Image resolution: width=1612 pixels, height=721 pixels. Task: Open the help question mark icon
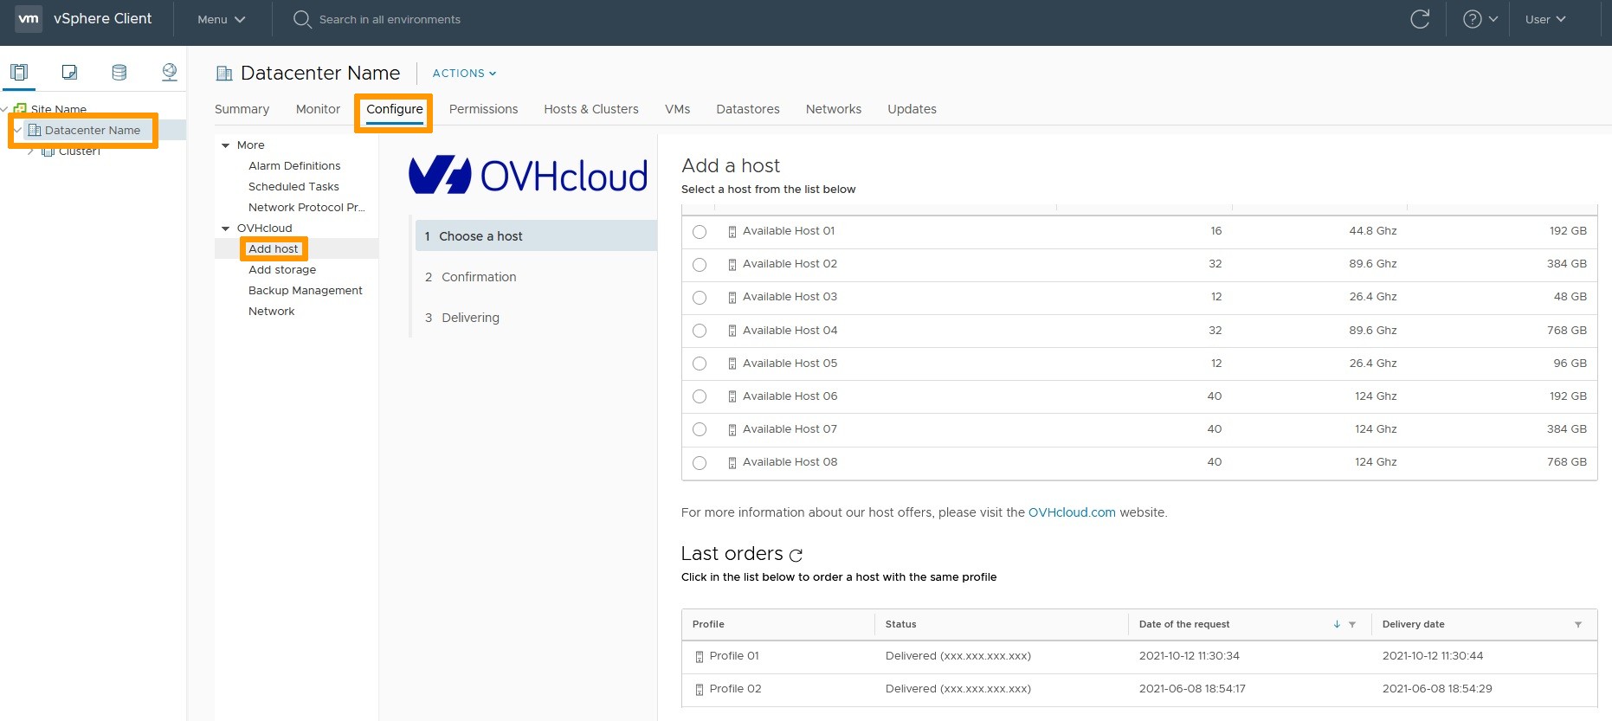1472,19
